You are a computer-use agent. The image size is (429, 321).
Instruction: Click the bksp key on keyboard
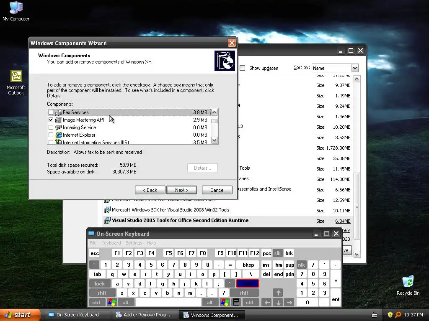coord(248,265)
